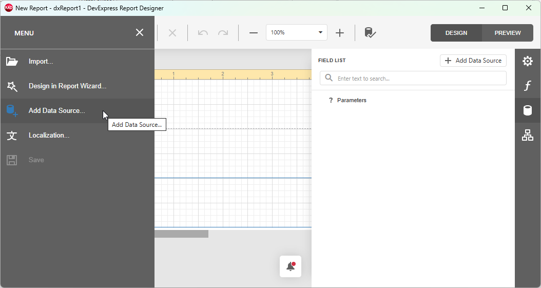Click the Import folder icon

pyautogui.click(x=12, y=62)
